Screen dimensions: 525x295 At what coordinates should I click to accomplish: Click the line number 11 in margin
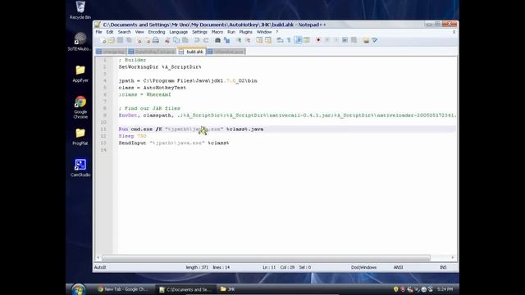pyautogui.click(x=103, y=129)
